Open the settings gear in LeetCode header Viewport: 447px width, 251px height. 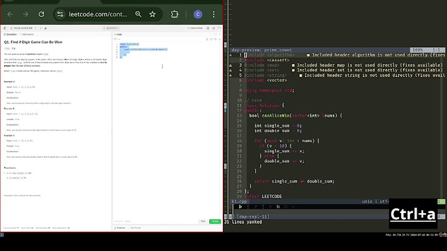pos(214,28)
